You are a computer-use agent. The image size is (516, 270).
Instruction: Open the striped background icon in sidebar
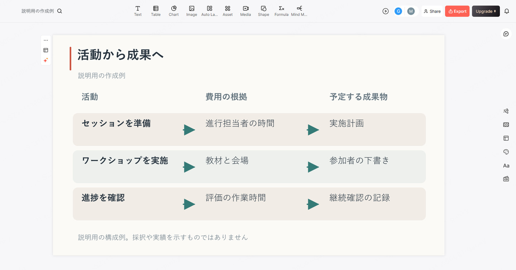(x=506, y=125)
